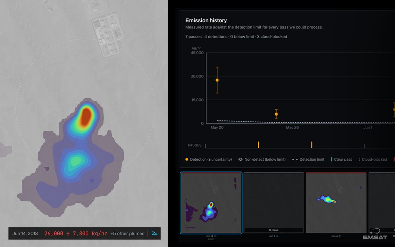Click the small icon next to Jun 4 label

tap(340, 236)
